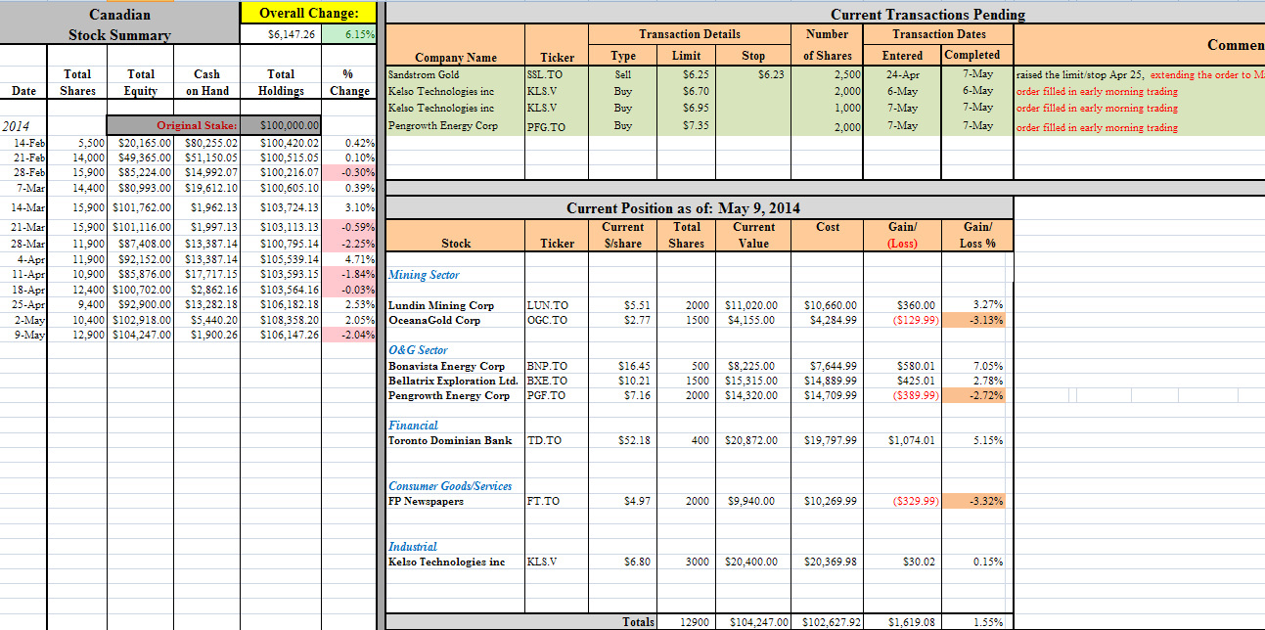This screenshot has width=1265, height=630.
Task: Click the 'Consumer Goods/Services' sector label
Action: [450, 486]
